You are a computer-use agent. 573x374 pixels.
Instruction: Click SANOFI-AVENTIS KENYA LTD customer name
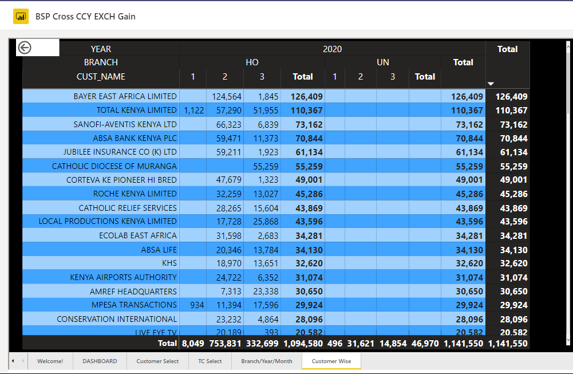[x=125, y=124]
